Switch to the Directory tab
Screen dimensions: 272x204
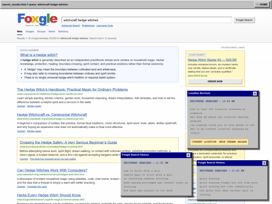(x=63, y=31)
